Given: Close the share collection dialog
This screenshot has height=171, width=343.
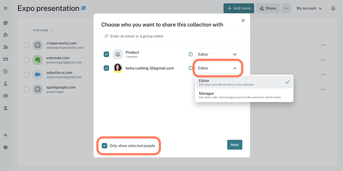Looking at the screenshot, I should 243,20.
